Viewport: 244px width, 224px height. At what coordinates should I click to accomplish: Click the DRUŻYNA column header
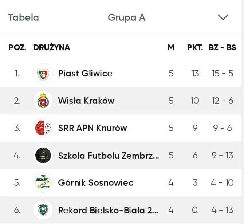click(x=51, y=47)
